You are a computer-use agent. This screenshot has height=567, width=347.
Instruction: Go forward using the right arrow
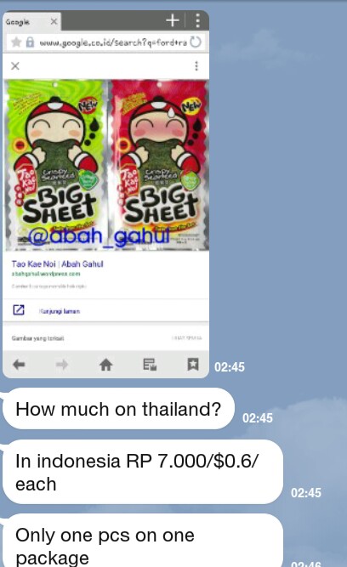click(x=62, y=365)
